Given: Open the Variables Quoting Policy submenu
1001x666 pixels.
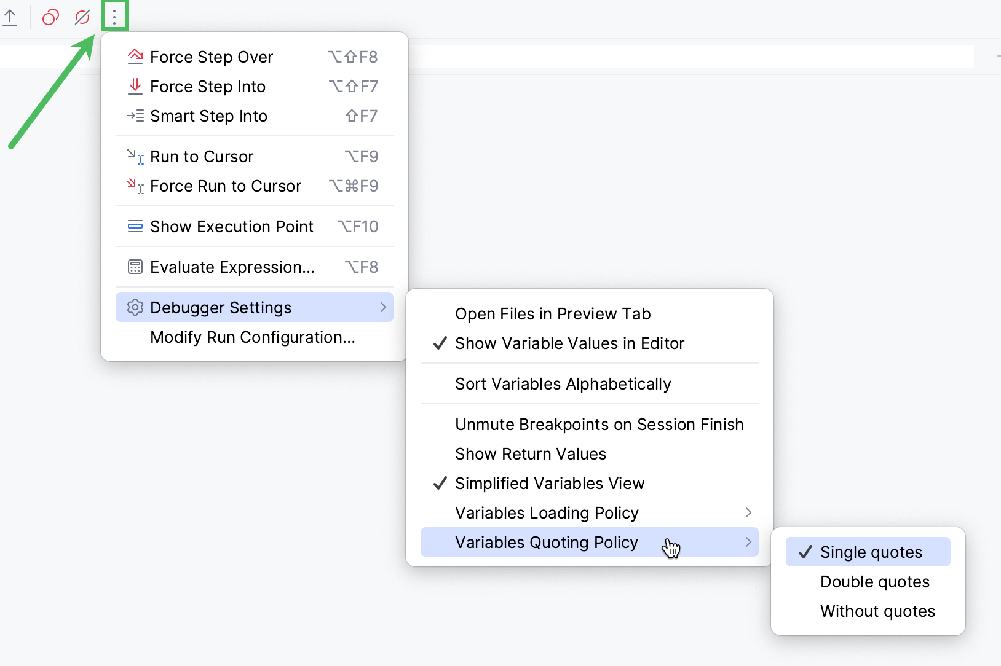Looking at the screenshot, I should point(546,542).
